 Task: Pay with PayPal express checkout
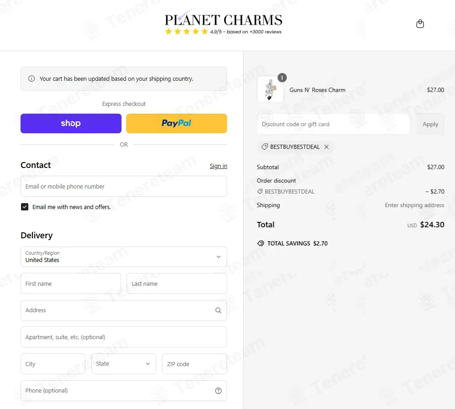point(176,124)
